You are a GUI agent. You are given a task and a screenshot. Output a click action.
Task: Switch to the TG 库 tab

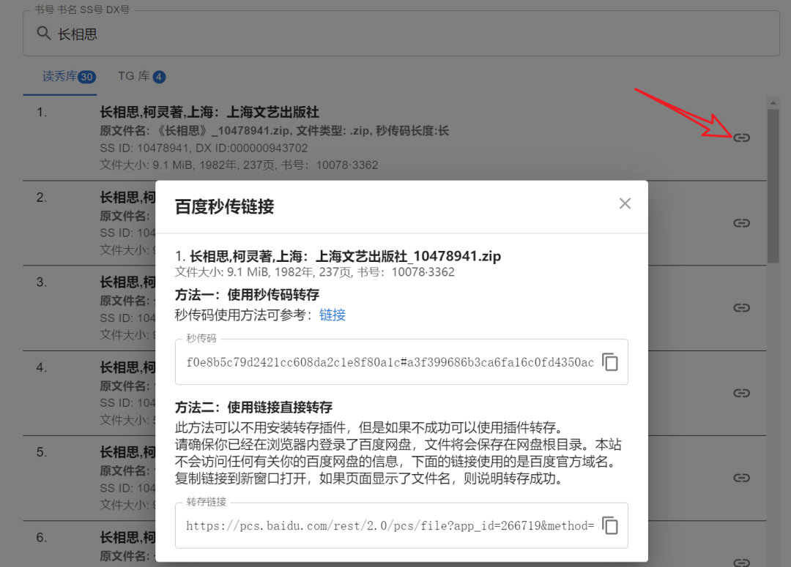pos(141,77)
